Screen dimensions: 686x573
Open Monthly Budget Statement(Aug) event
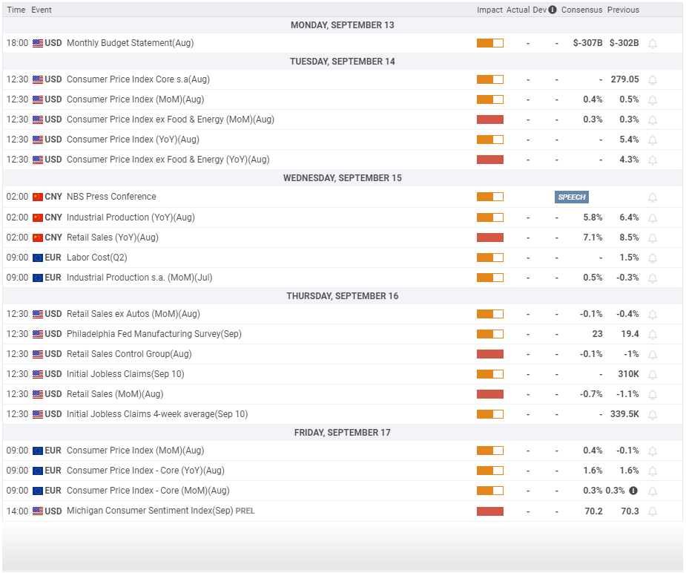tap(130, 43)
